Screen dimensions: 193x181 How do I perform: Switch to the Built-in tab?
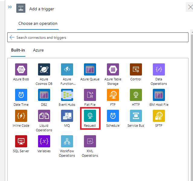point(18,50)
